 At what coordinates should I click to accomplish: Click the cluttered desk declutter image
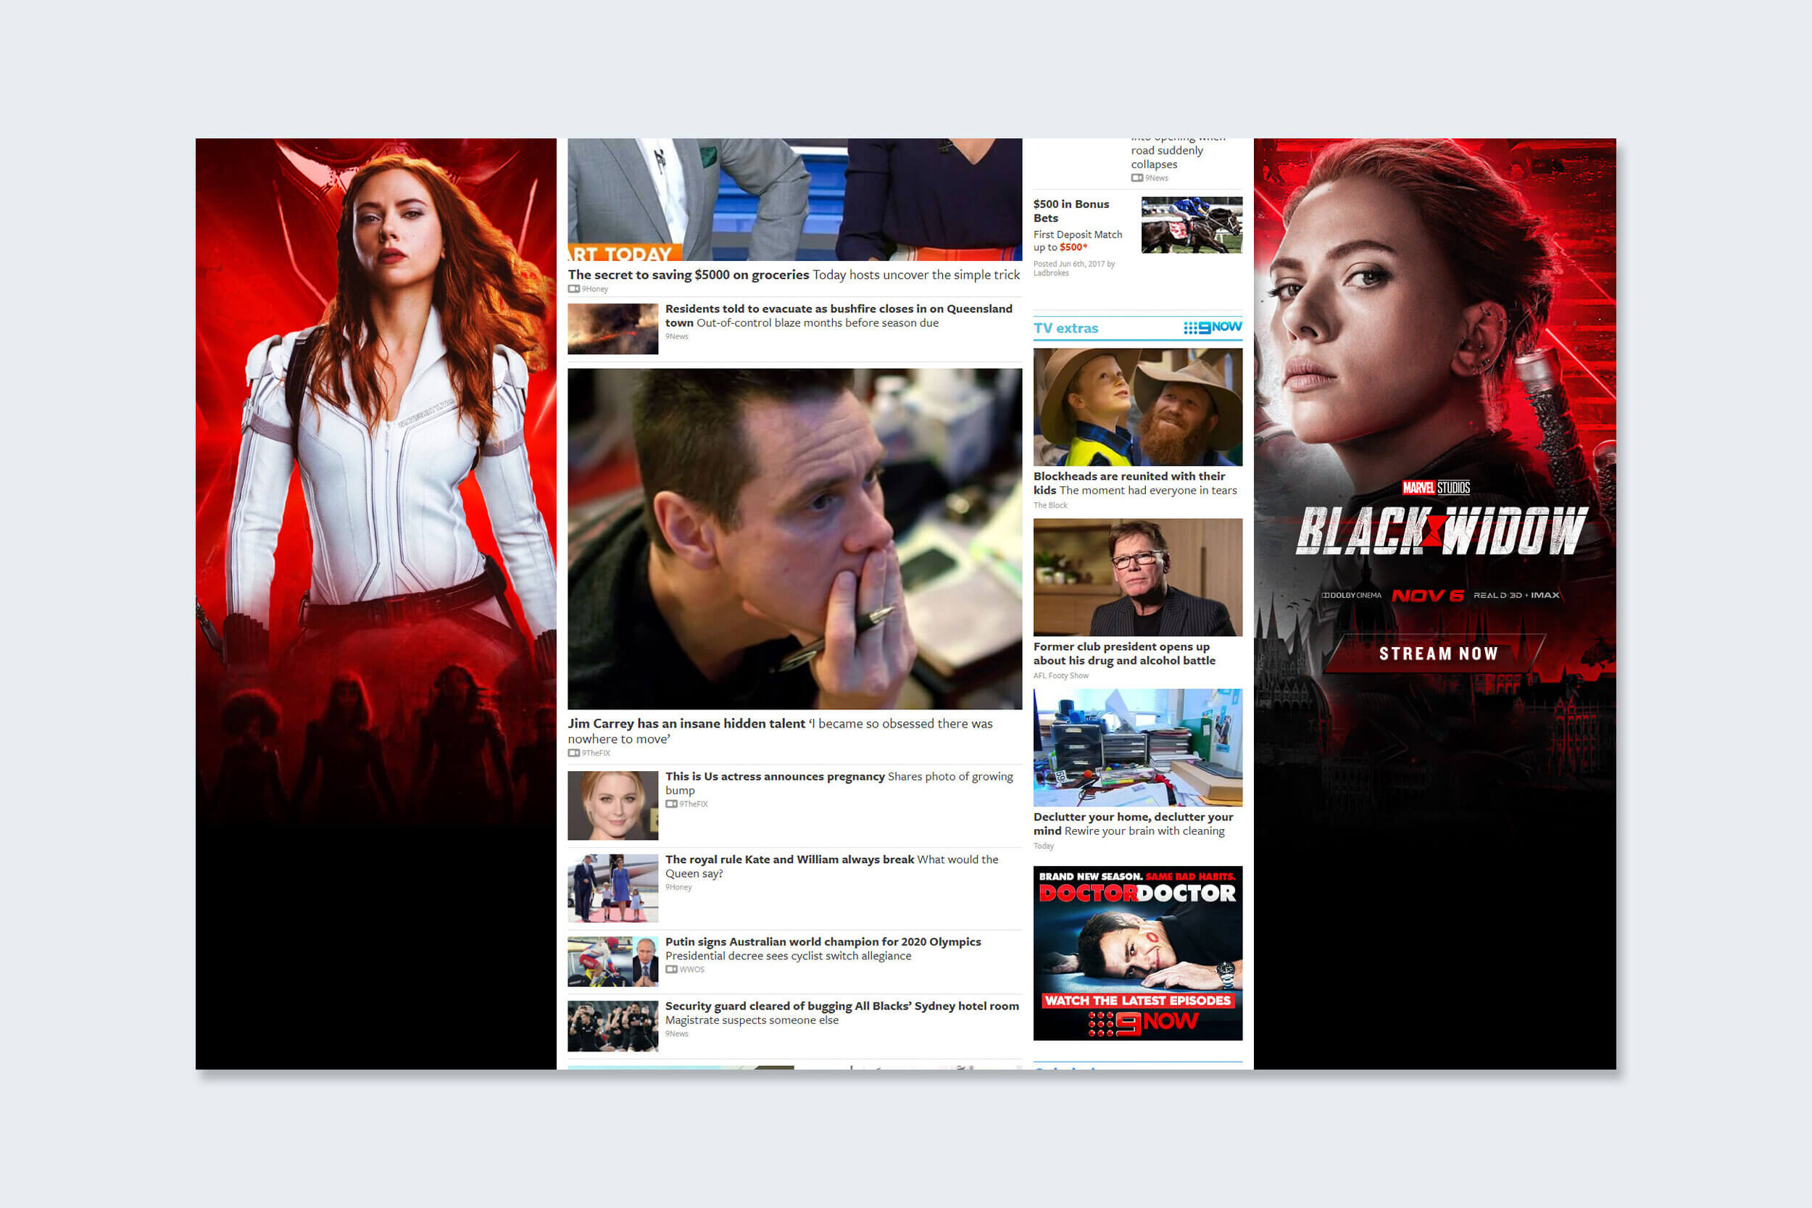1137,747
